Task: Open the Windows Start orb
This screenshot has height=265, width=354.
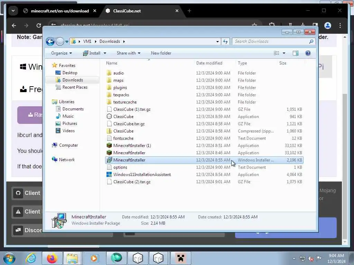Action: coord(9,258)
